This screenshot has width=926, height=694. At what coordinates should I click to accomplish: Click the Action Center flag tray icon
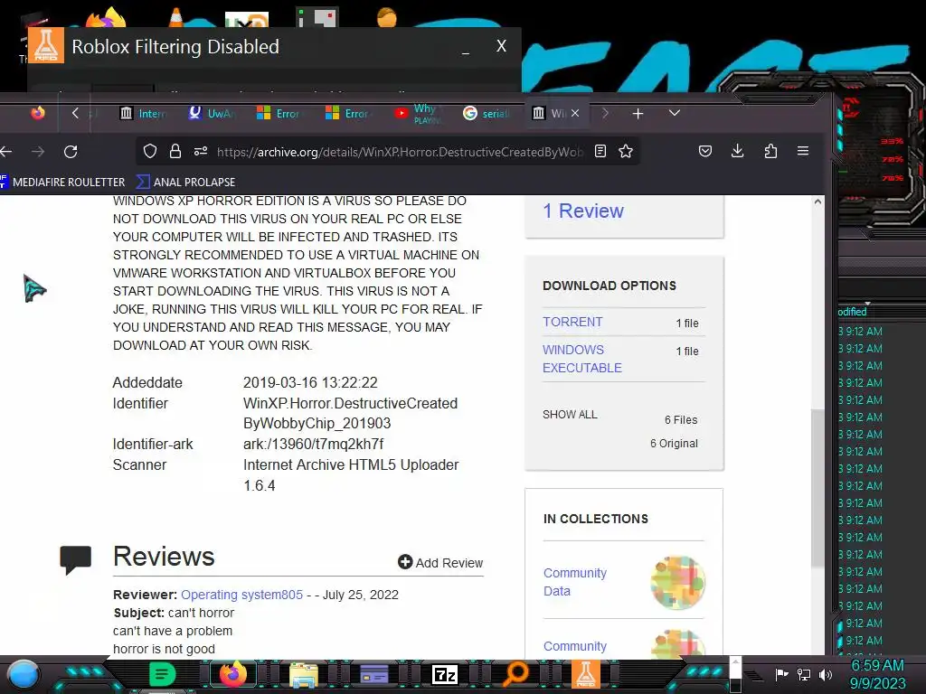[781, 674]
